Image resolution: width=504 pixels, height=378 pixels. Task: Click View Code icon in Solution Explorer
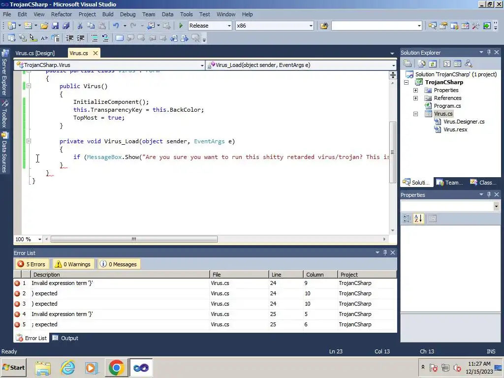pyautogui.click(x=447, y=63)
